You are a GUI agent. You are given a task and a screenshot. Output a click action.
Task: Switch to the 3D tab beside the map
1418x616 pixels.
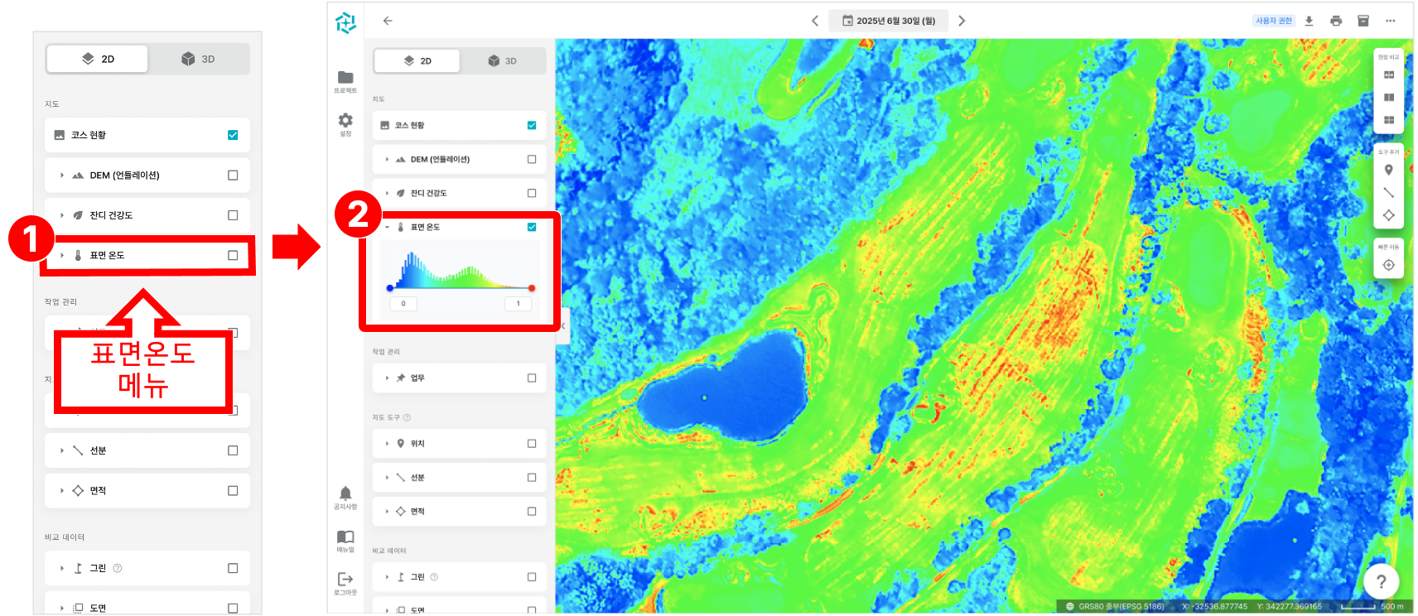[x=503, y=61]
